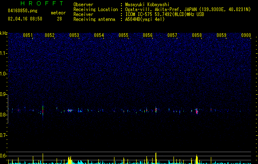Click the Receiving Location label
Viewport: 258px width, 164px height.
coord(96,10)
